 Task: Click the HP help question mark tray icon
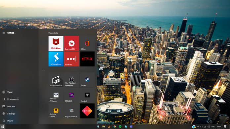[x=194, y=127]
